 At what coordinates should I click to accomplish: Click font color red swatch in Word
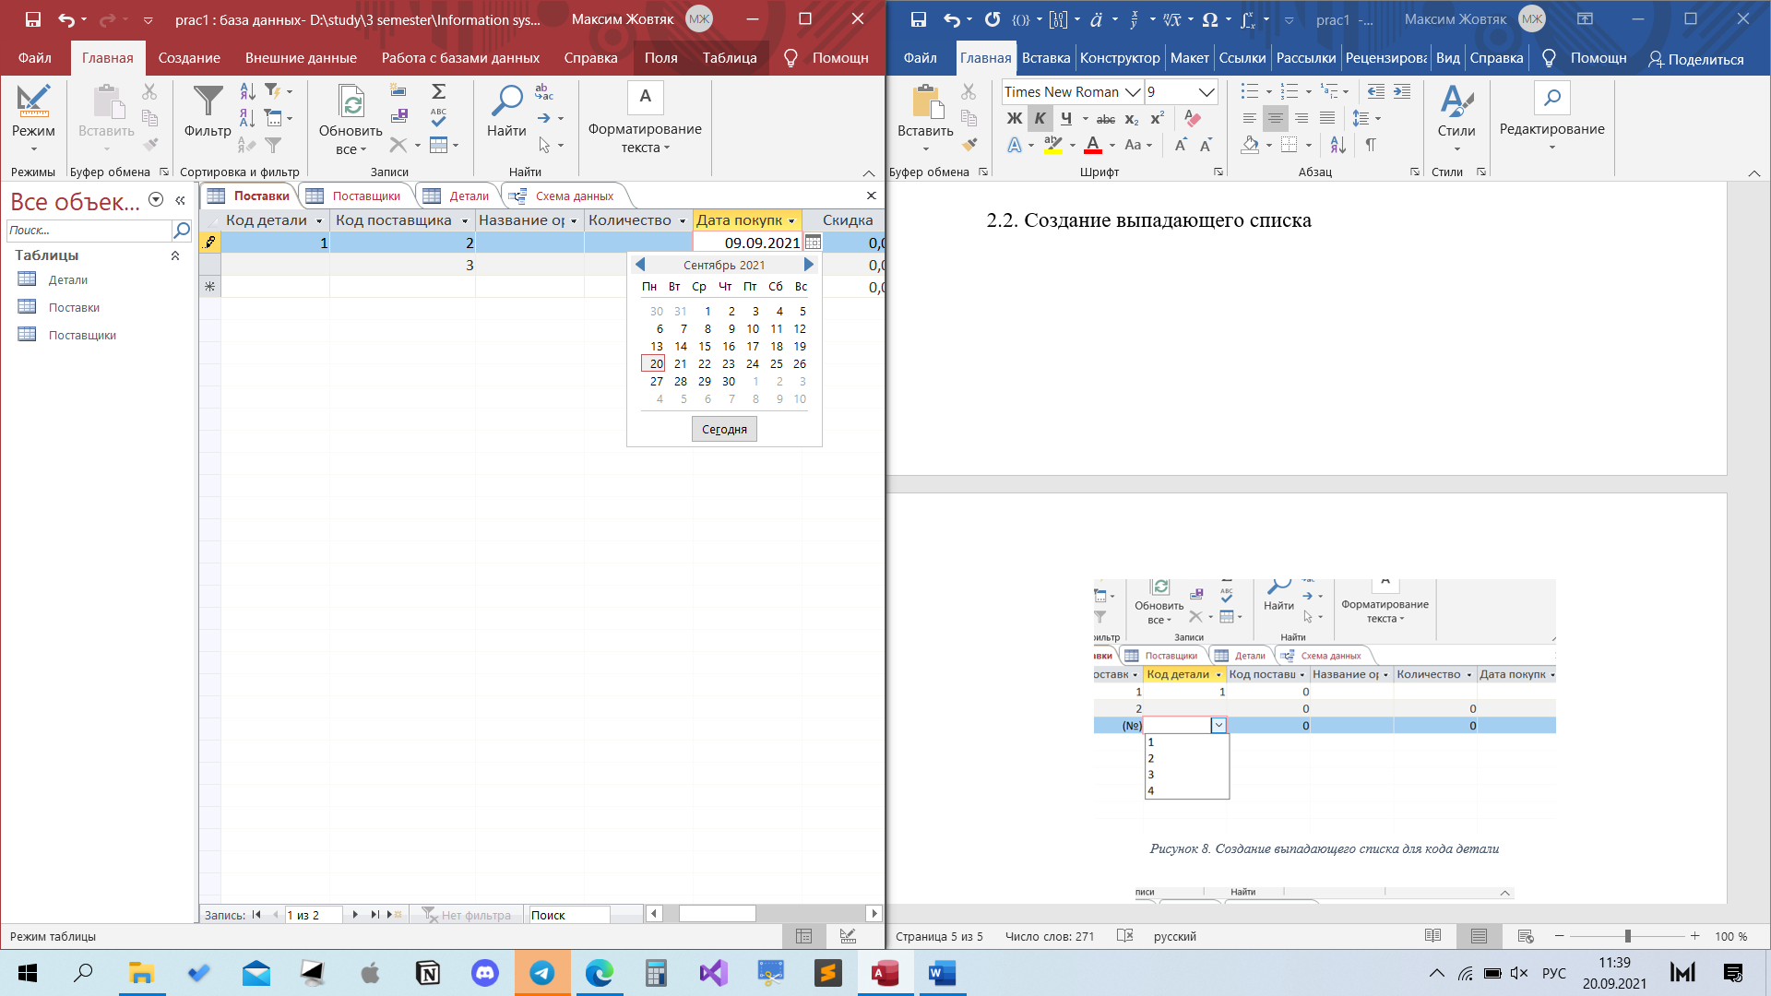(x=1093, y=145)
